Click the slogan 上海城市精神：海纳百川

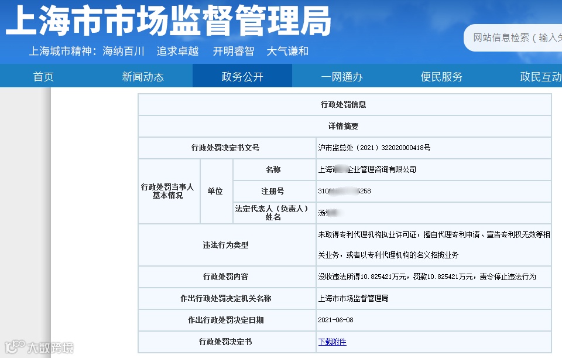click(87, 52)
